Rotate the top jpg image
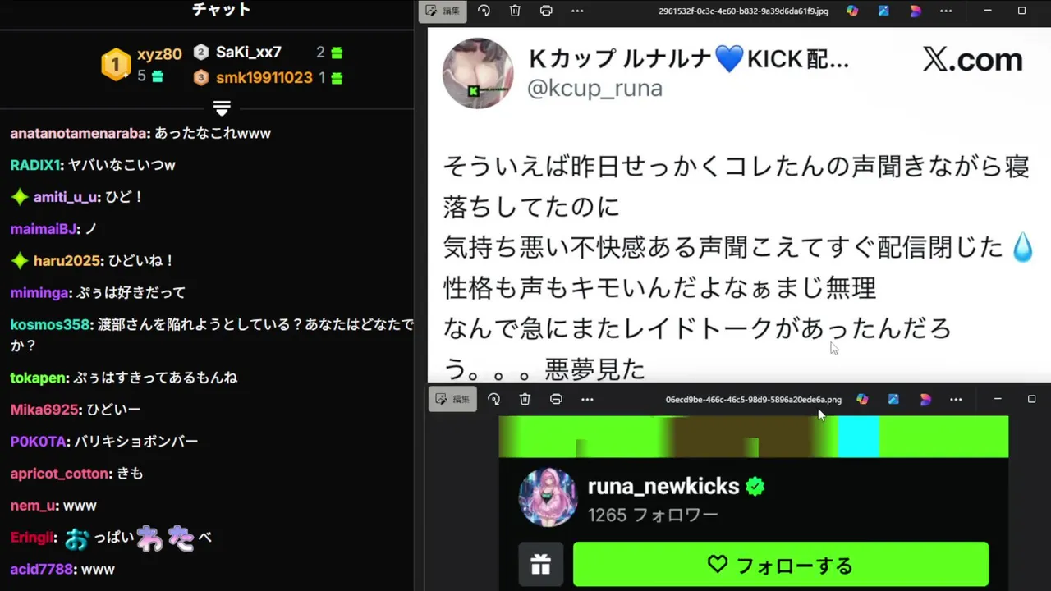Viewport: 1051px width, 591px height. (484, 11)
